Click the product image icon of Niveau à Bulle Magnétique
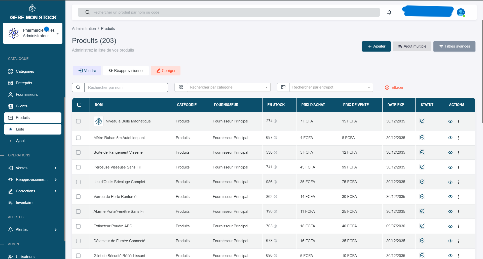483x259 pixels. coord(99,121)
